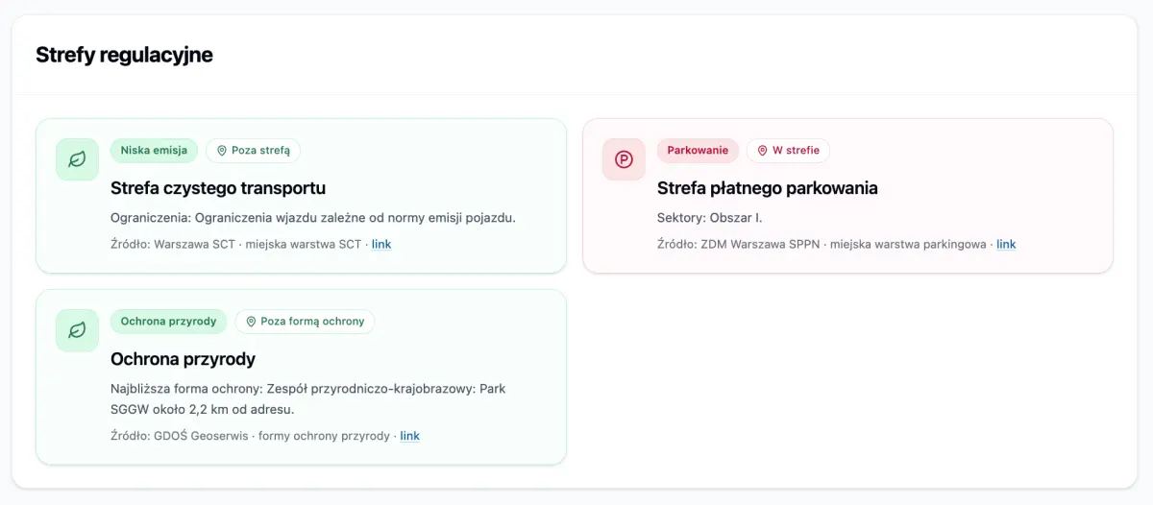Open the link after GDOŚ Geoserwis source

click(x=410, y=436)
